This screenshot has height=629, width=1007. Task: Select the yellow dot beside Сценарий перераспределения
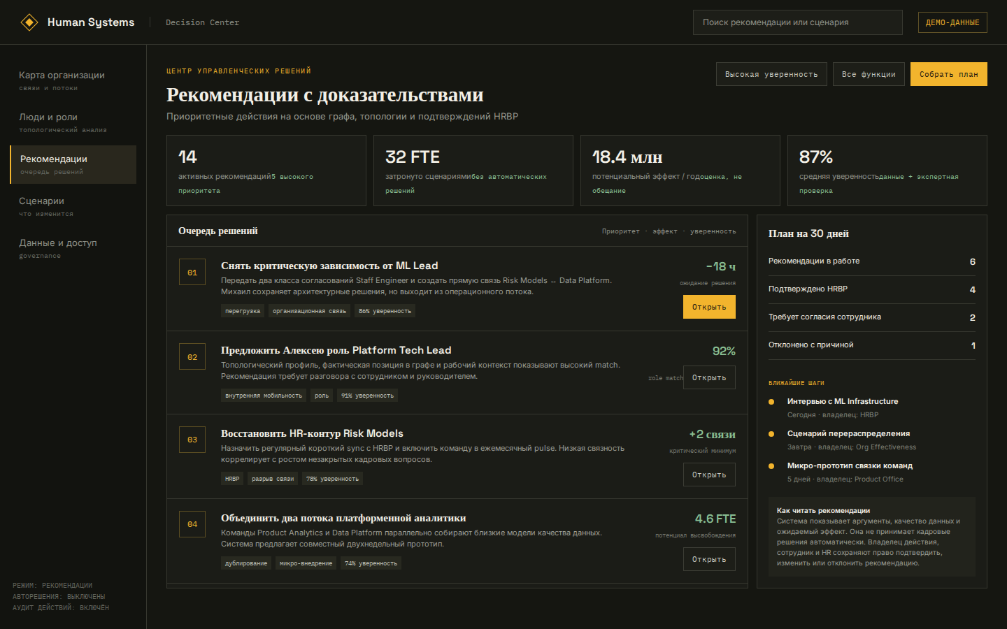point(771,434)
